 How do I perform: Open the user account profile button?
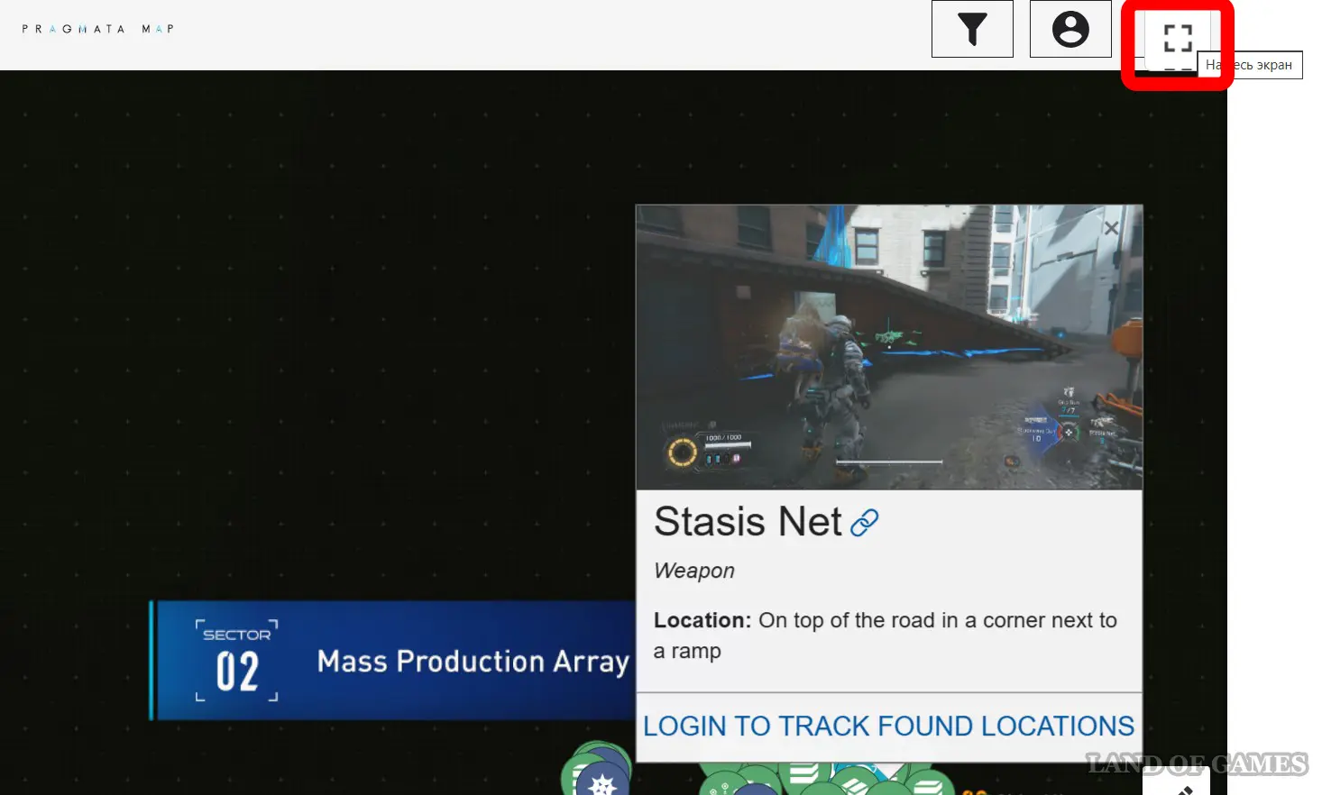[x=1070, y=29]
